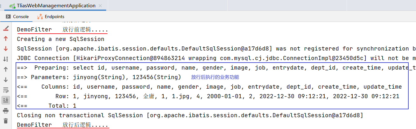The image size is (416, 129).
Task: Click the 'Creating a new SqlSession' line
Action: pyautogui.click(x=60, y=39)
